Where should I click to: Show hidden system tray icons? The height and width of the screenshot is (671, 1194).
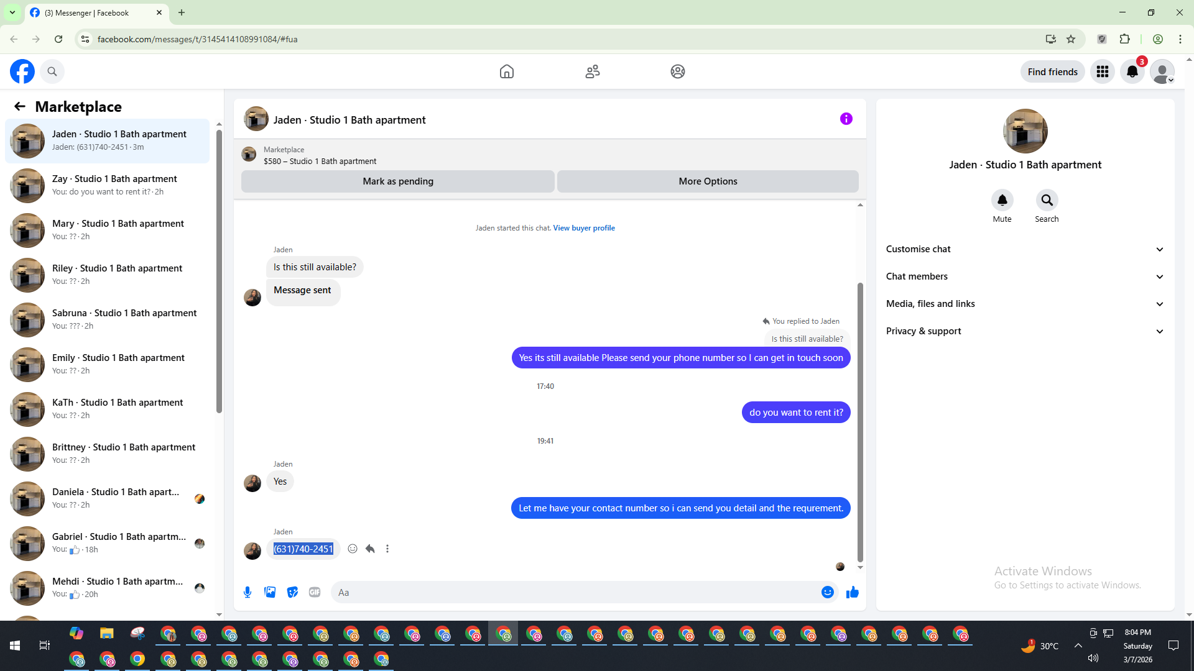[x=1078, y=646]
